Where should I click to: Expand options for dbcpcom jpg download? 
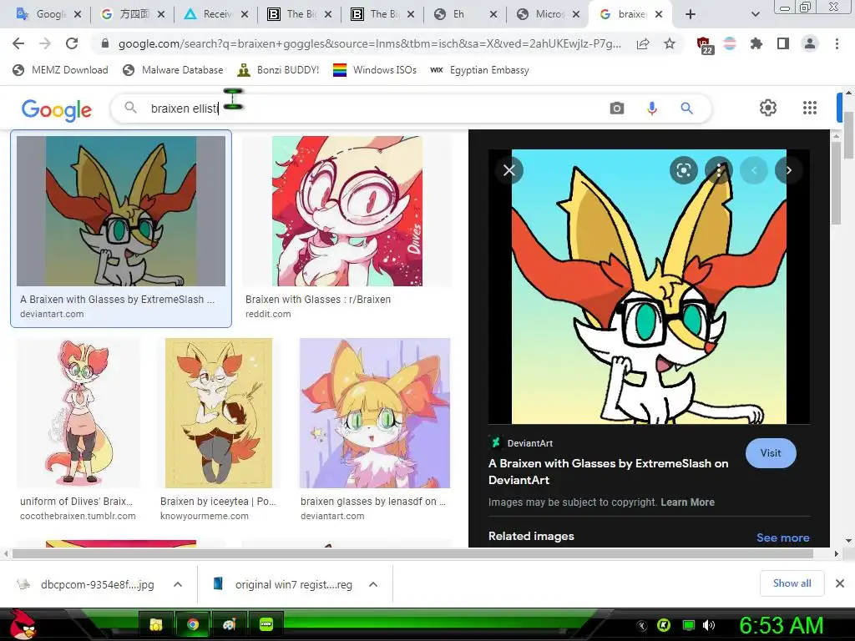tap(178, 584)
